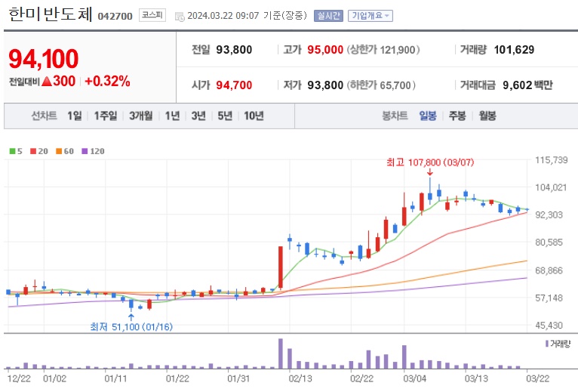The width and height of the screenshot is (578, 389).
Task: Click the red 20-day moving average swatch
Action: [x=33, y=151]
